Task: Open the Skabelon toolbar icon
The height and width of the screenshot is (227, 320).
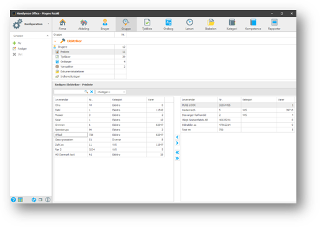Action: (x=211, y=24)
